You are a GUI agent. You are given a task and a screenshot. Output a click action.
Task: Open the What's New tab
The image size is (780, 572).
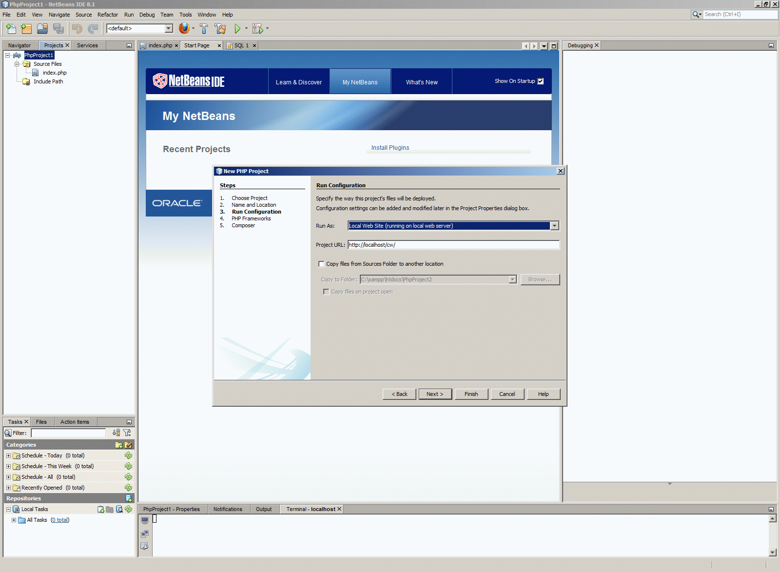(422, 82)
